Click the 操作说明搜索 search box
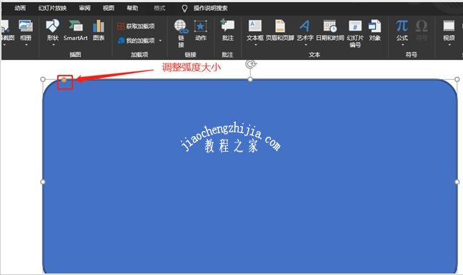 coord(211,9)
